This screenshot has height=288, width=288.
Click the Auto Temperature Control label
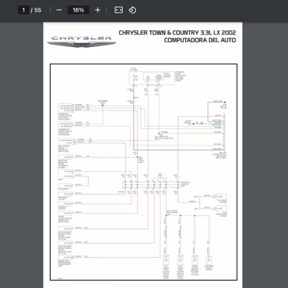pyautogui.click(x=223, y=214)
